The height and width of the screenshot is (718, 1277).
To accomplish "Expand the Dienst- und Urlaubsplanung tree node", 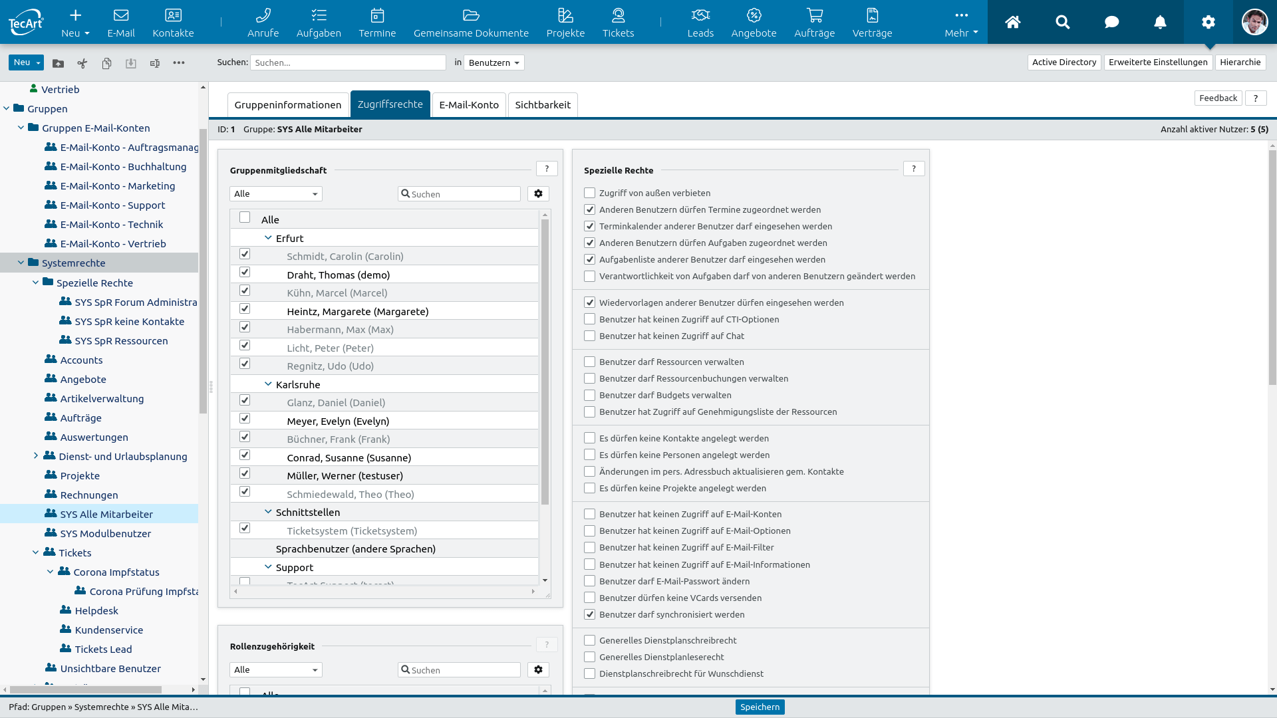I will click(36, 456).
